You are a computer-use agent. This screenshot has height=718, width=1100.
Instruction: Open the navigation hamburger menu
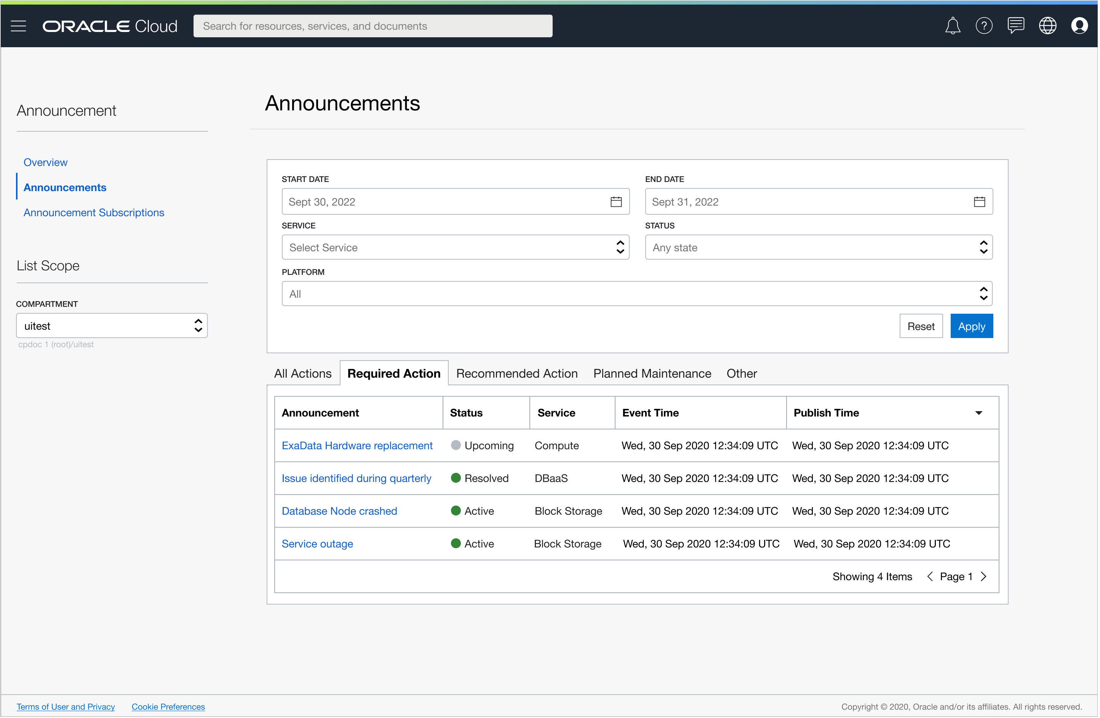click(x=19, y=26)
